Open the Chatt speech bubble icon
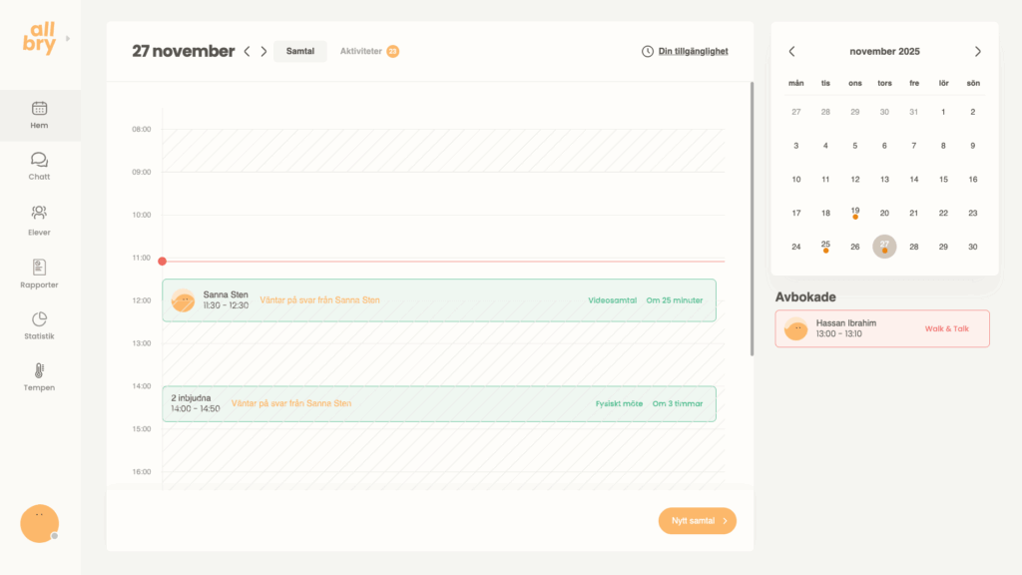This screenshot has width=1022, height=575. pos(39,160)
